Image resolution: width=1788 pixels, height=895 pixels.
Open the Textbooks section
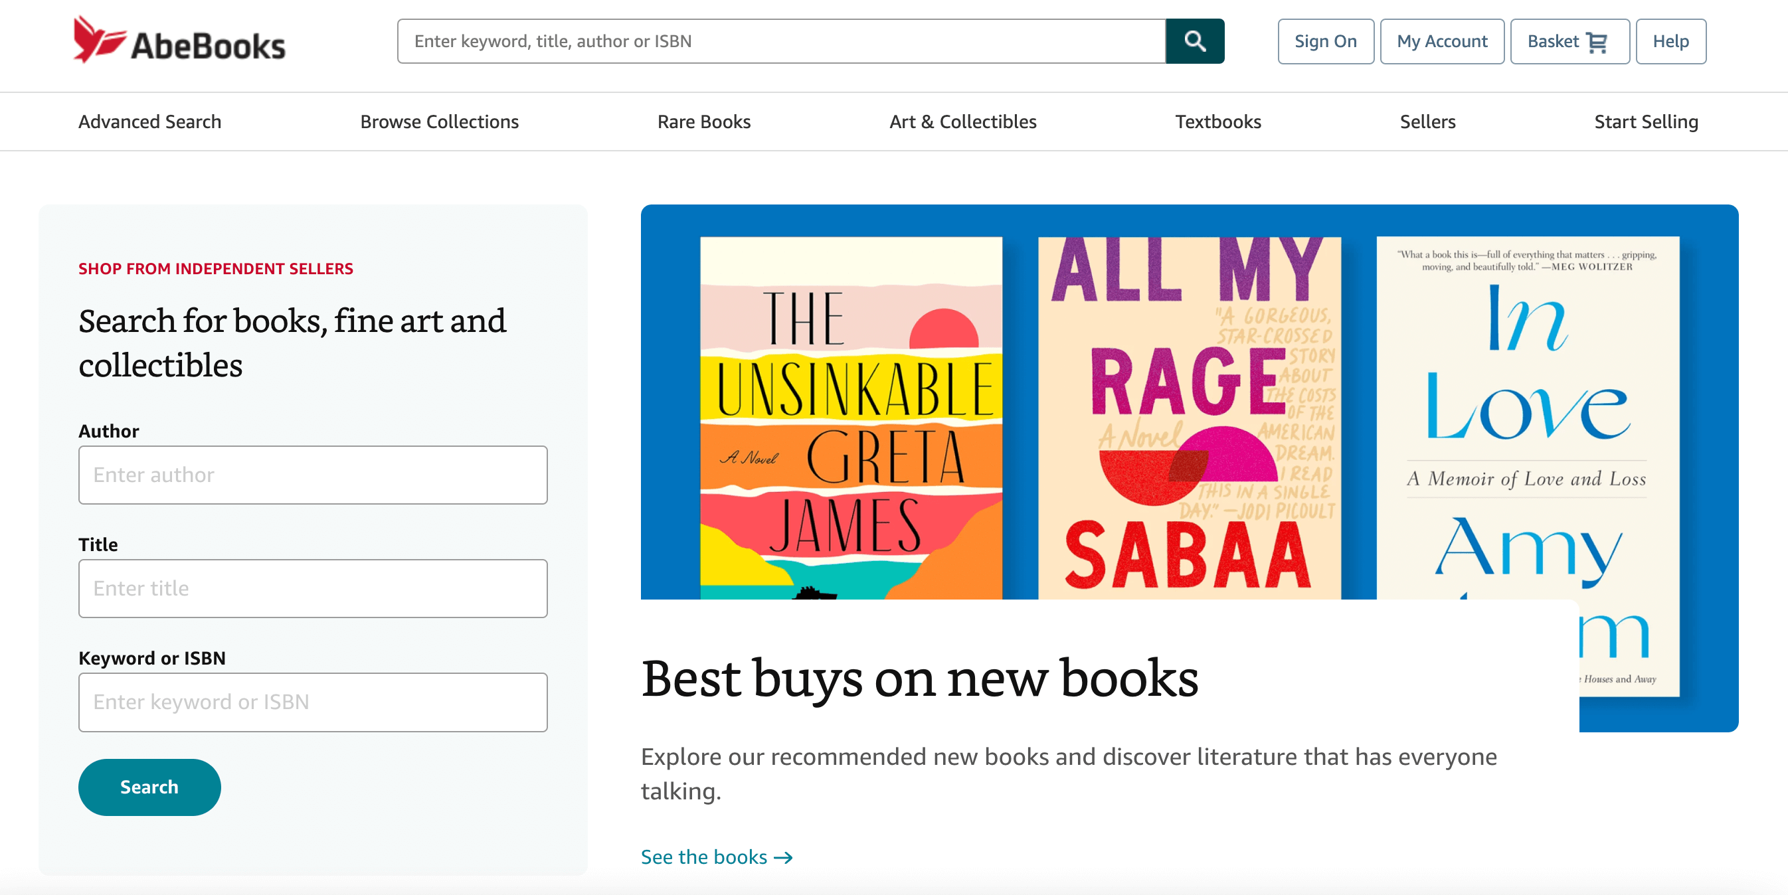coord(1217,122)
